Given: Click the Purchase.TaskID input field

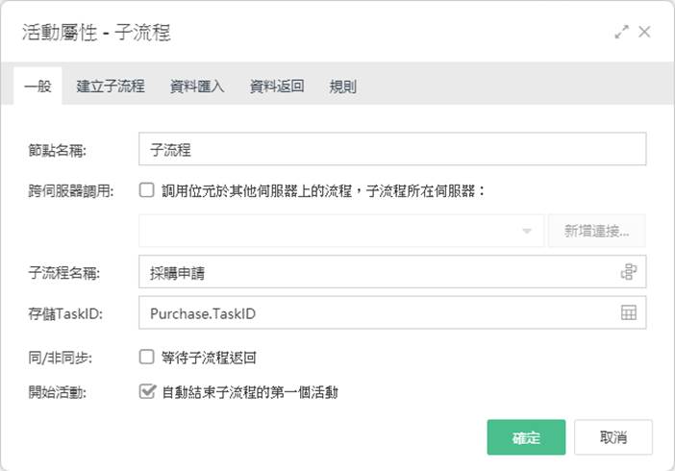Looking at the screenshot, I should tap(392, 312).
